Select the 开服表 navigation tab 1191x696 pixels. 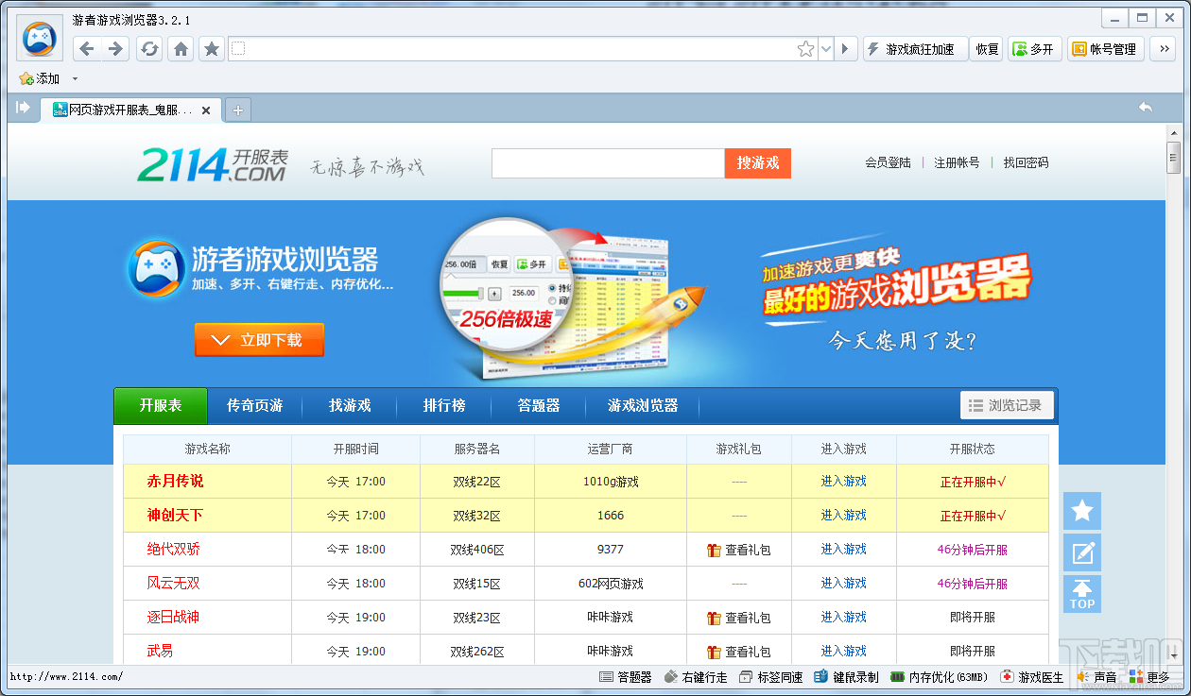coord(160,405)
